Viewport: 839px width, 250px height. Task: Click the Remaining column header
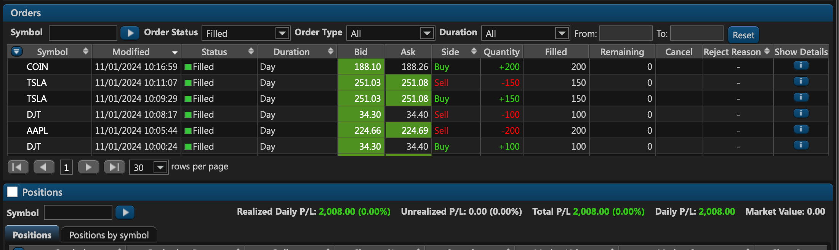[622, 52]
